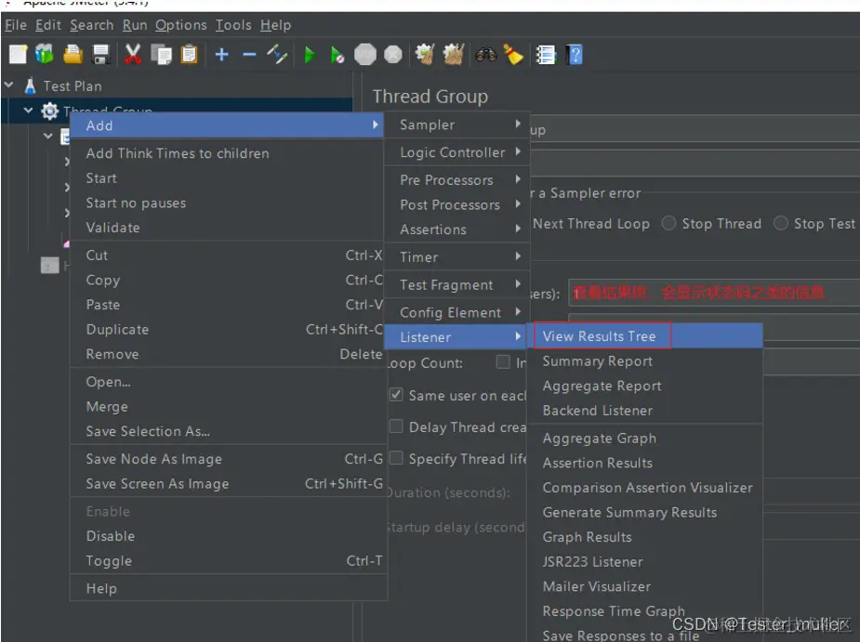Select Save Node As Image
This screenshot has height=642, width=860.
pyautogui.click(x=228, y=459)
